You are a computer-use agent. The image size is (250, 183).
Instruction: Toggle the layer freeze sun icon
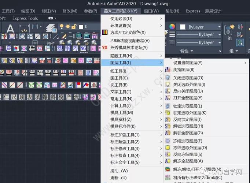(x=68, y=26)
